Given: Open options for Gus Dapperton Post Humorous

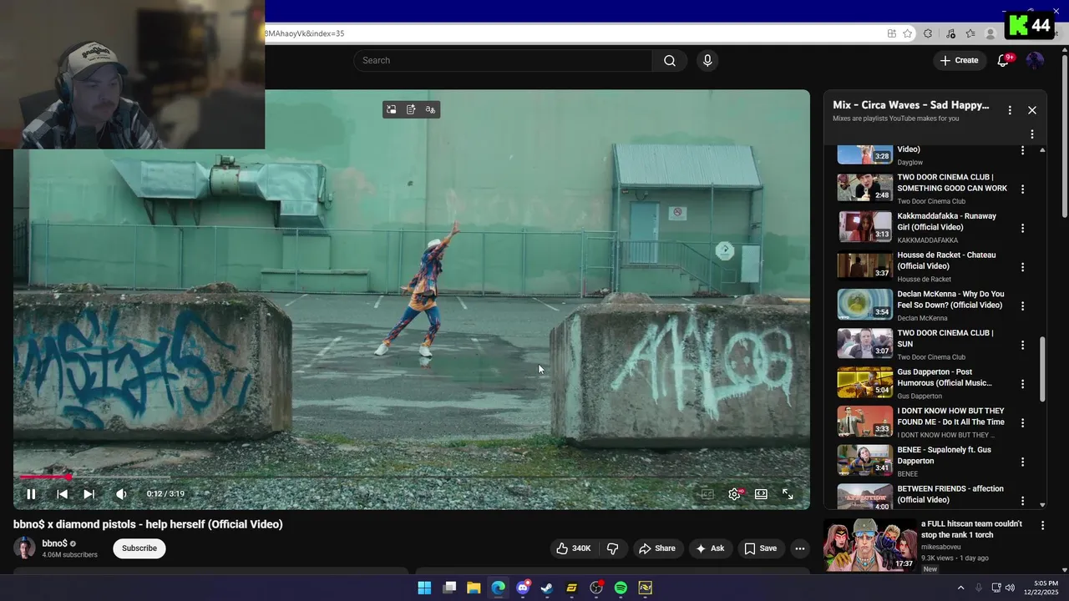Looking at the screenshot, I should tap(1022, 384).
